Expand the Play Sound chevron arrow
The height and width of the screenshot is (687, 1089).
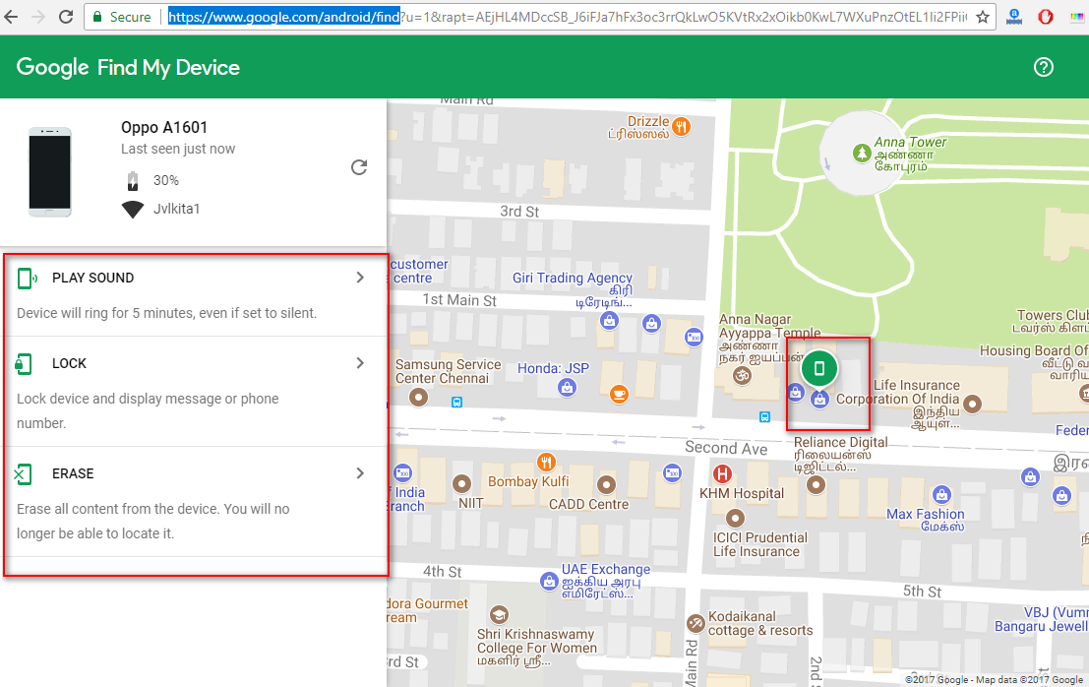(360, 278)
